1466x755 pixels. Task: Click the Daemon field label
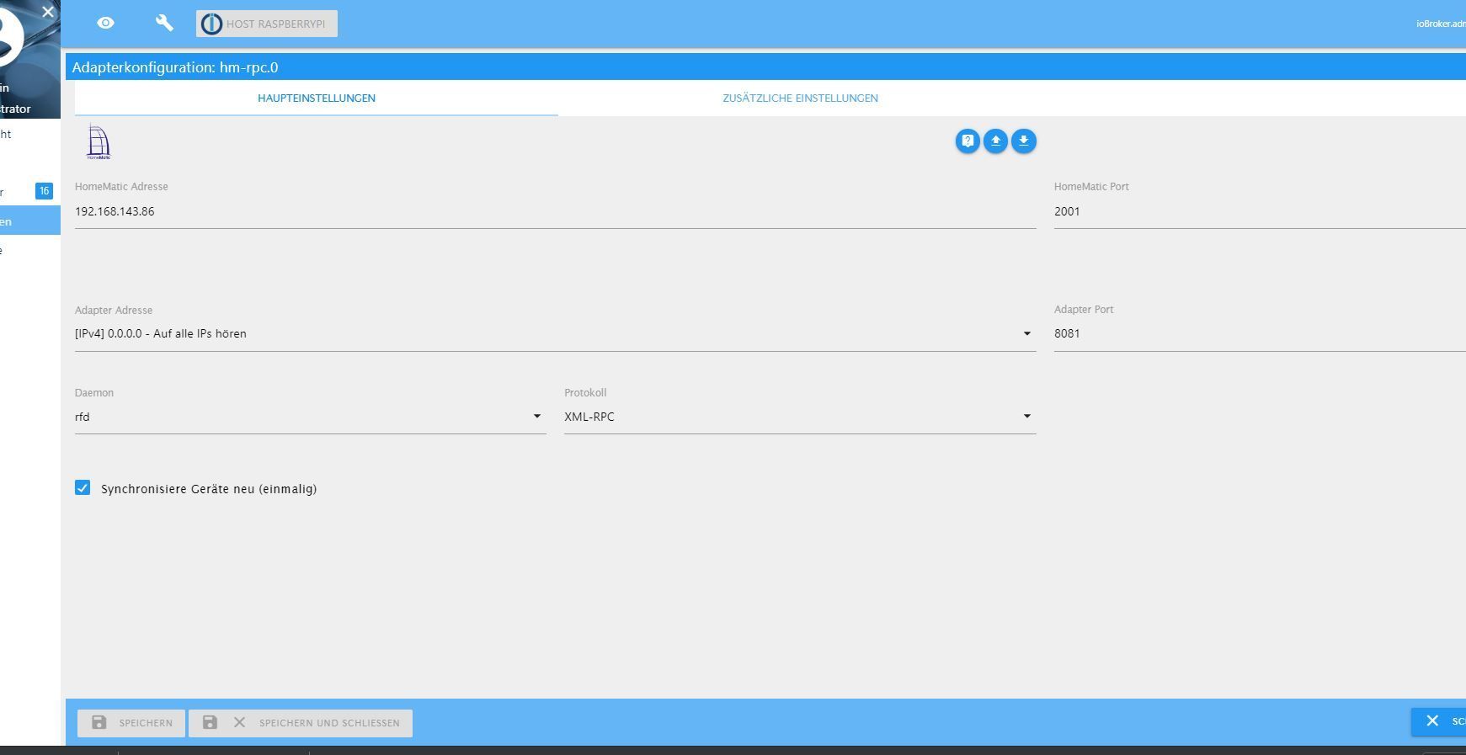[94, 393]
